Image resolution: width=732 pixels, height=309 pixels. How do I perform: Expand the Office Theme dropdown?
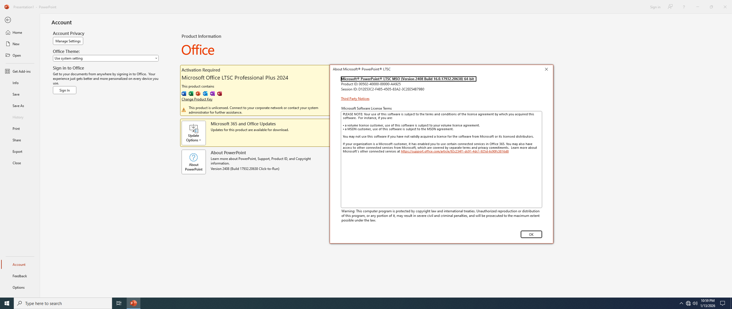106,58
